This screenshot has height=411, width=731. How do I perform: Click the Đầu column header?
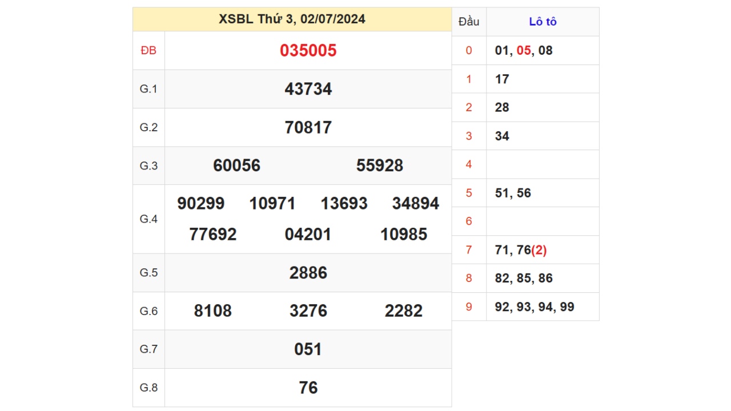coord(469,22)
